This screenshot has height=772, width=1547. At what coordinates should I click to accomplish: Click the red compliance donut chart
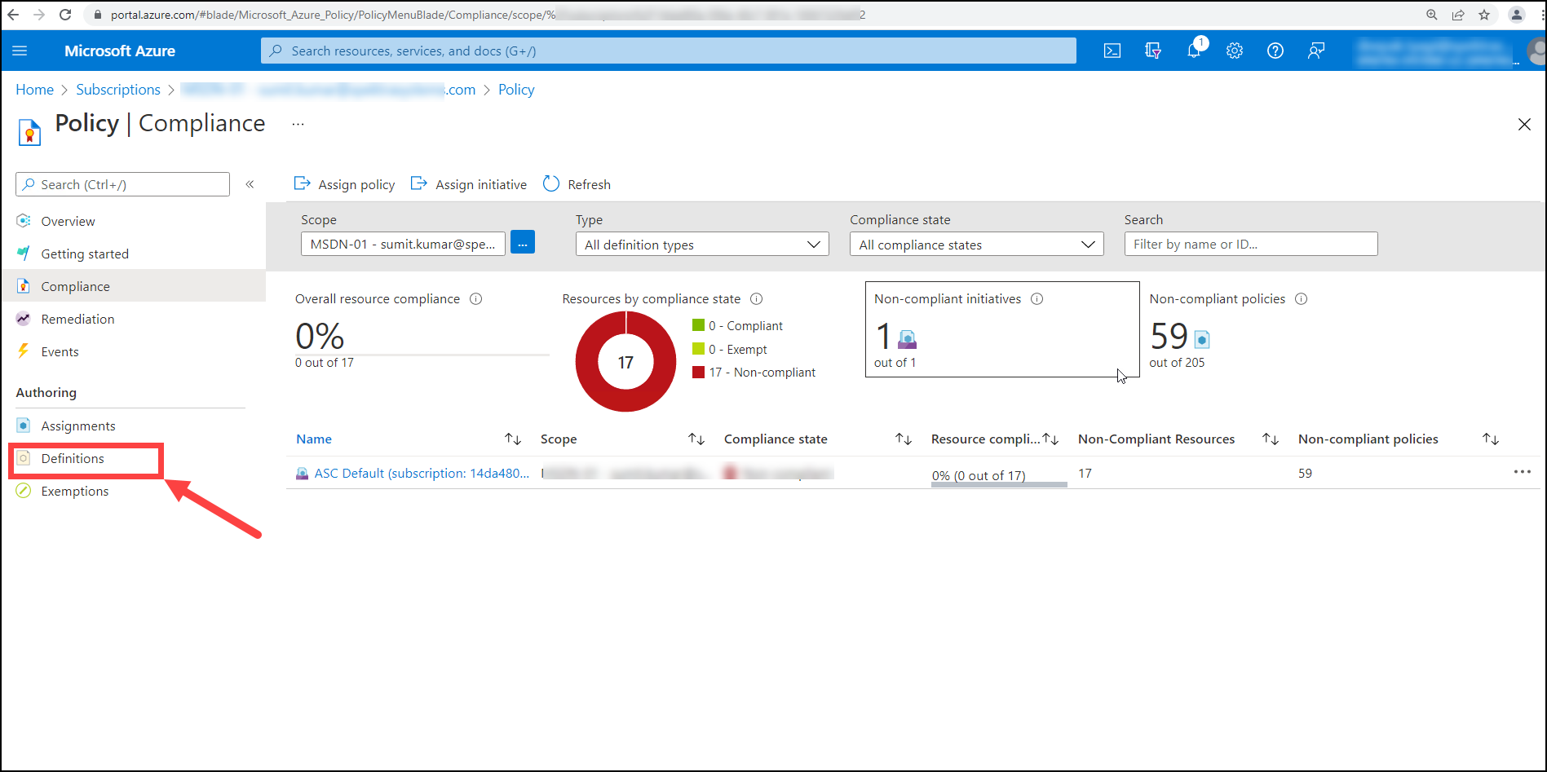coord(625,362)
